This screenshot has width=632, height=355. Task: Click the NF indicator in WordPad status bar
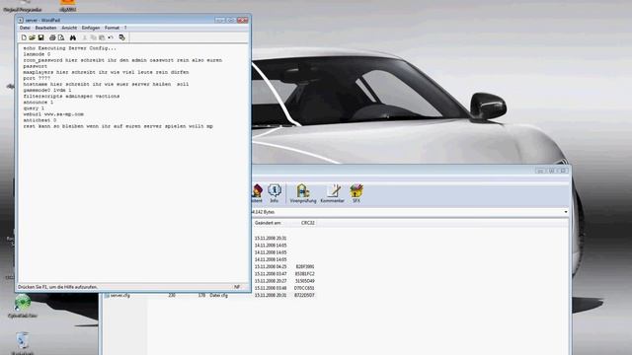pyautogui.click(x=237, y=287)
